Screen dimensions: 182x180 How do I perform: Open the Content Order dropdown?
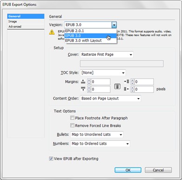(x=110, y=99)
